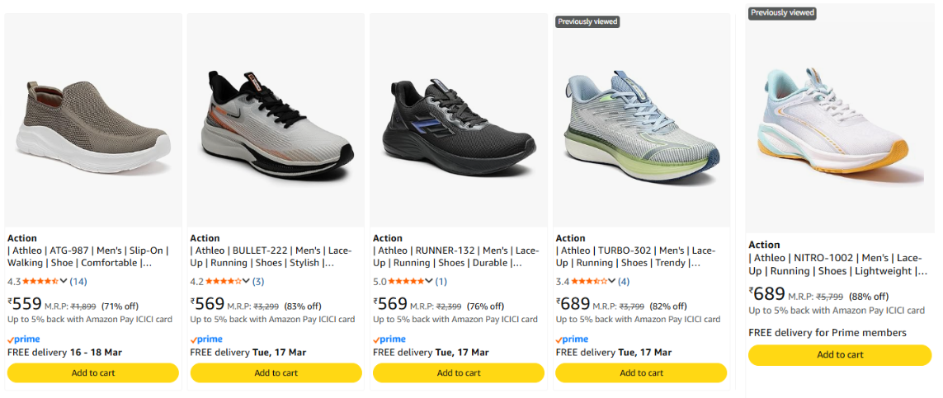Open the ATG-987 product title link
943x398 pixels.
pos(88,257)
